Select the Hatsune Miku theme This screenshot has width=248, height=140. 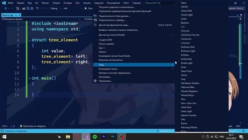(188, 87)
